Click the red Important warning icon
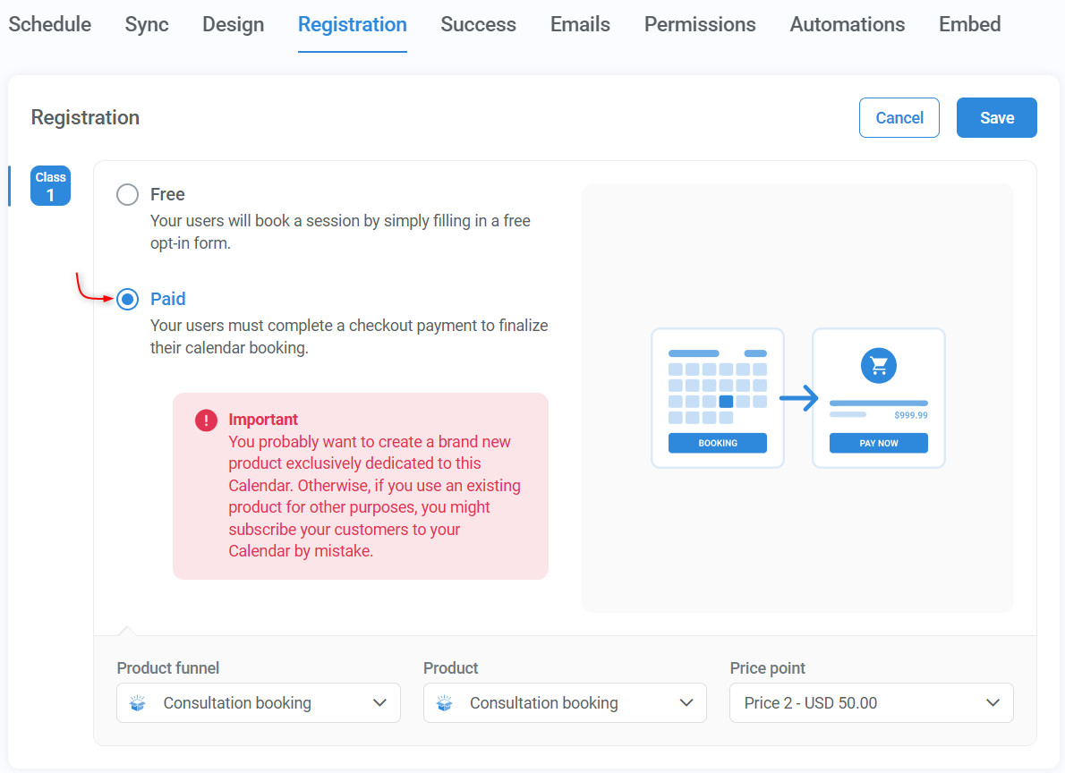 click(205, 420)
